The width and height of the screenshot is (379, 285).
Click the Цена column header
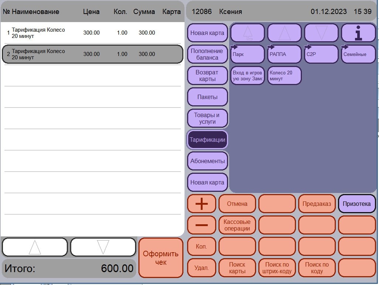[x=91, y=11]
